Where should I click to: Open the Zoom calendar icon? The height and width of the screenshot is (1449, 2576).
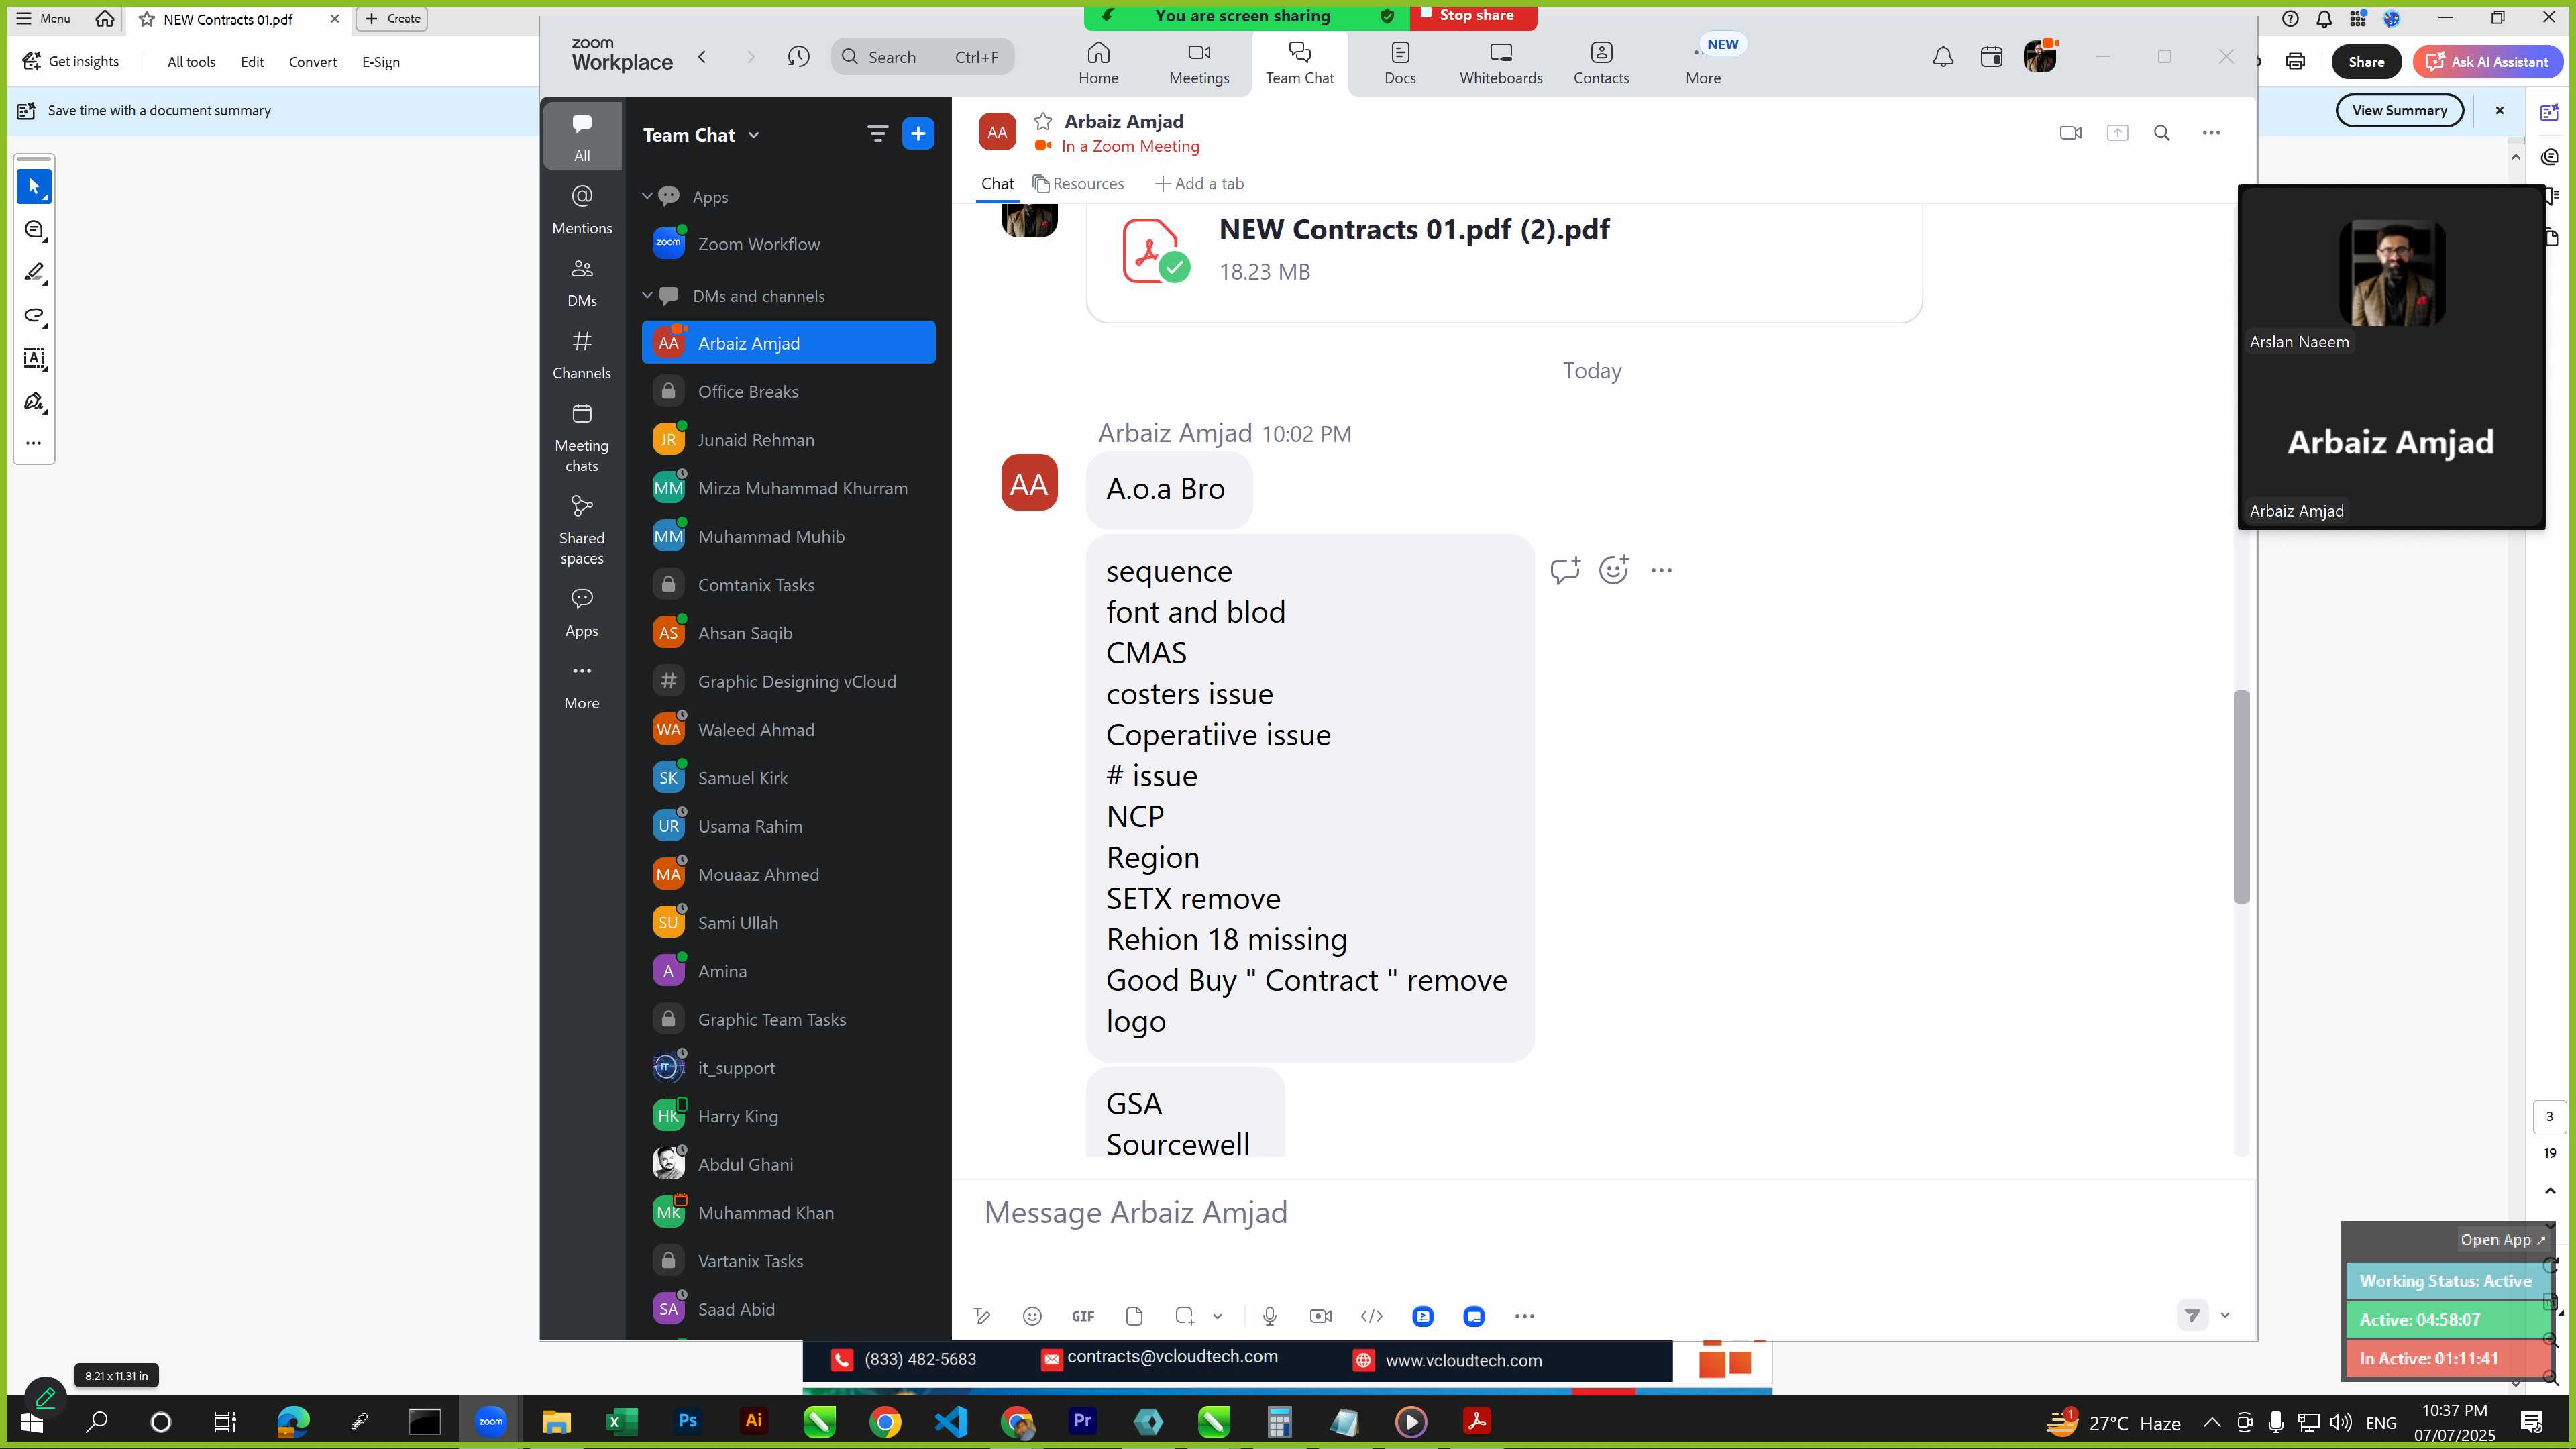coord(1991,57)
